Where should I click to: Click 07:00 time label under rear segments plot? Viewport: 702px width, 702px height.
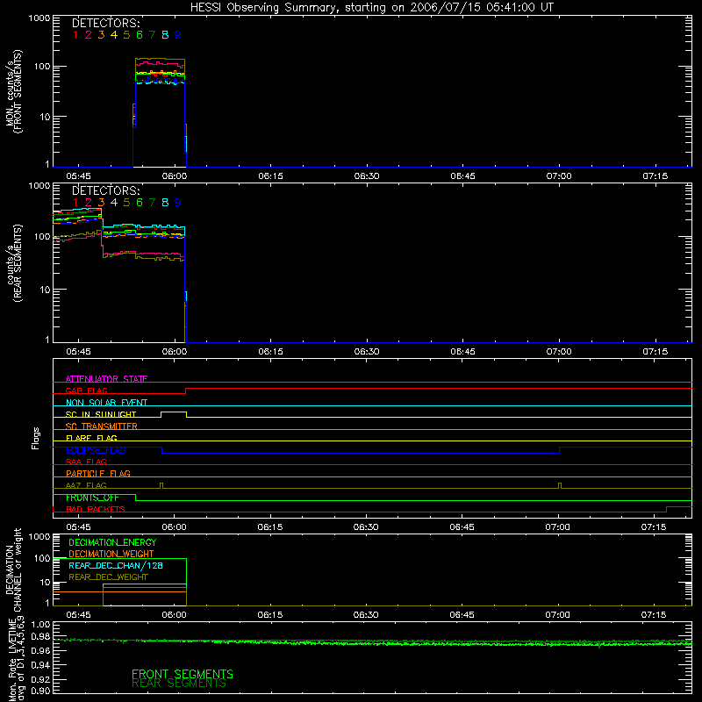pos(559,352)
